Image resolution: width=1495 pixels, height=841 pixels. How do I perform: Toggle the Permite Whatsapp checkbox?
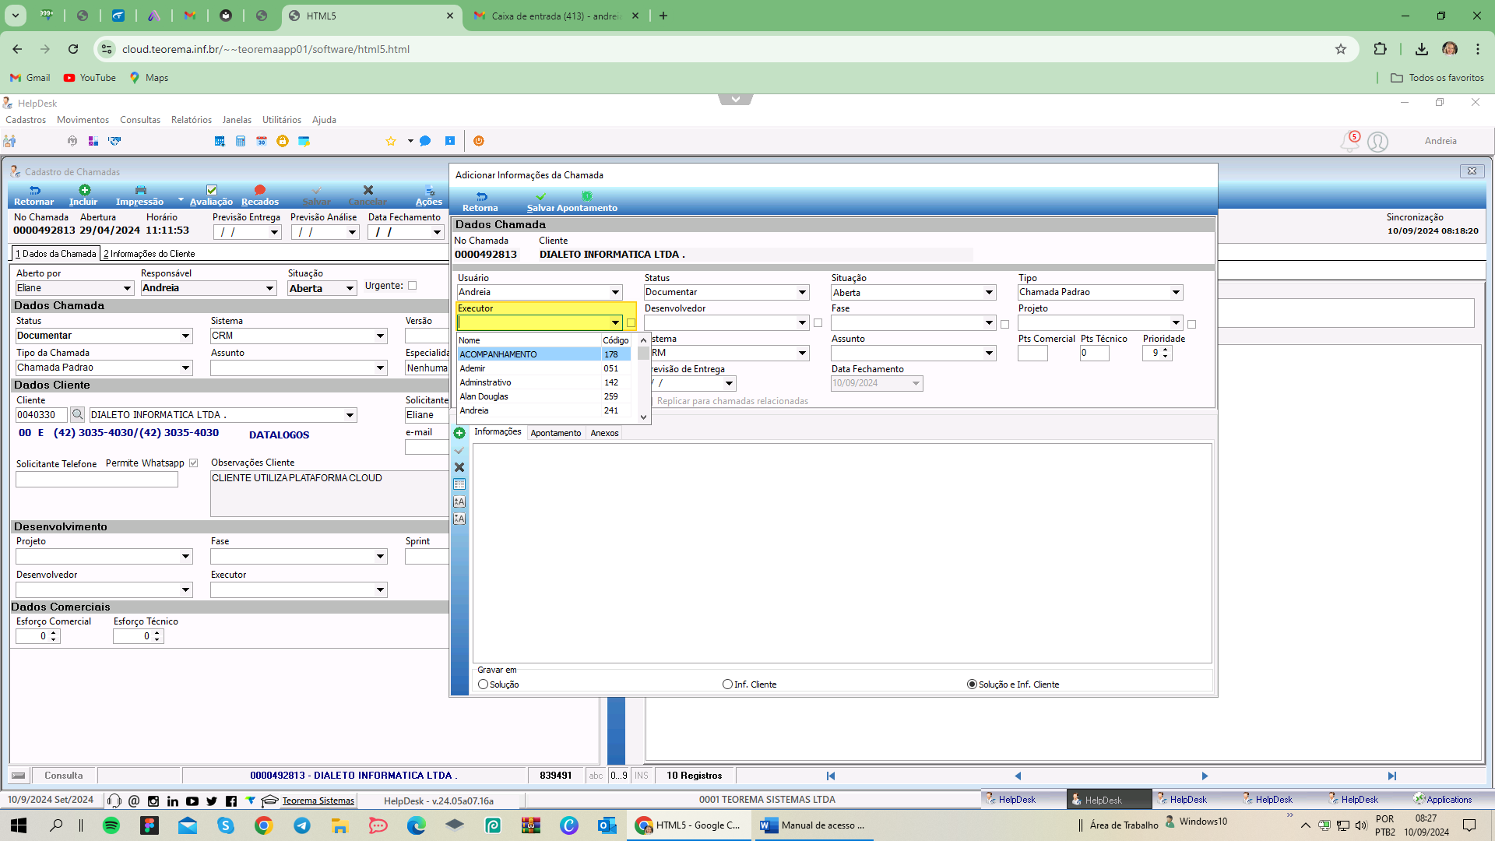click(x=193, y=463)
